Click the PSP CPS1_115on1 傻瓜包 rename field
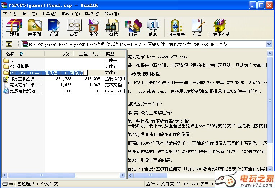Image resolution: width=275 pixels, height=188 pixels. [49, 73]
